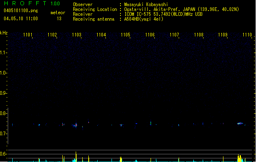Click the Receiver label
The height and width of the screenshot is (162, 256).
[83, 14]
